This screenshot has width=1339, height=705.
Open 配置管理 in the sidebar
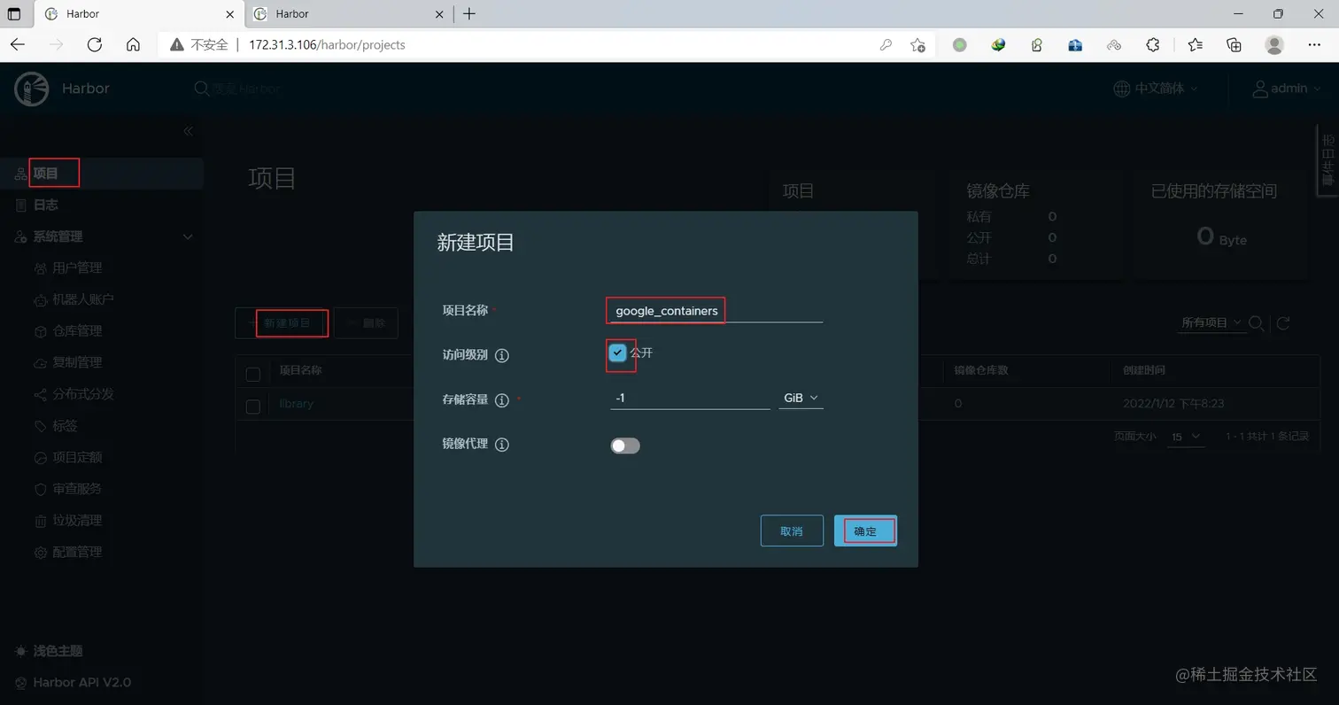click(77, 553)
